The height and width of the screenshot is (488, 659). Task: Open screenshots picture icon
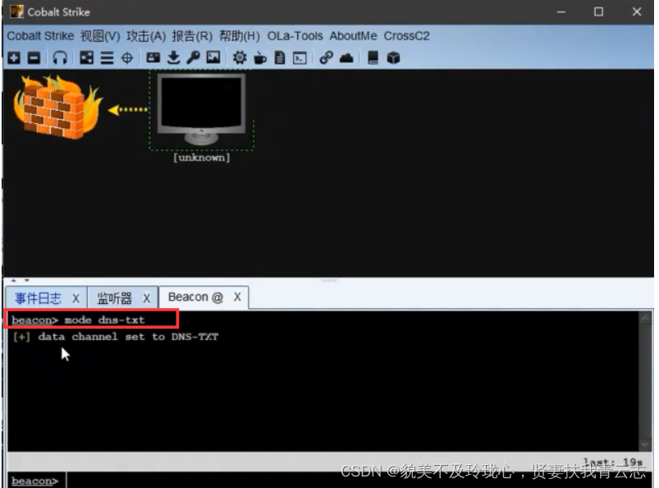(x=213, y=58)
